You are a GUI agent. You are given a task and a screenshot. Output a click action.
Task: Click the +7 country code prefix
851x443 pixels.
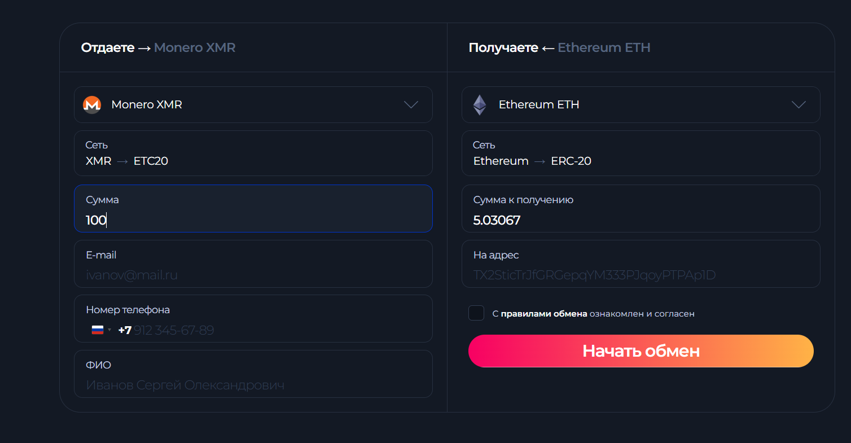pyautogui.click(x=125, y=330)
